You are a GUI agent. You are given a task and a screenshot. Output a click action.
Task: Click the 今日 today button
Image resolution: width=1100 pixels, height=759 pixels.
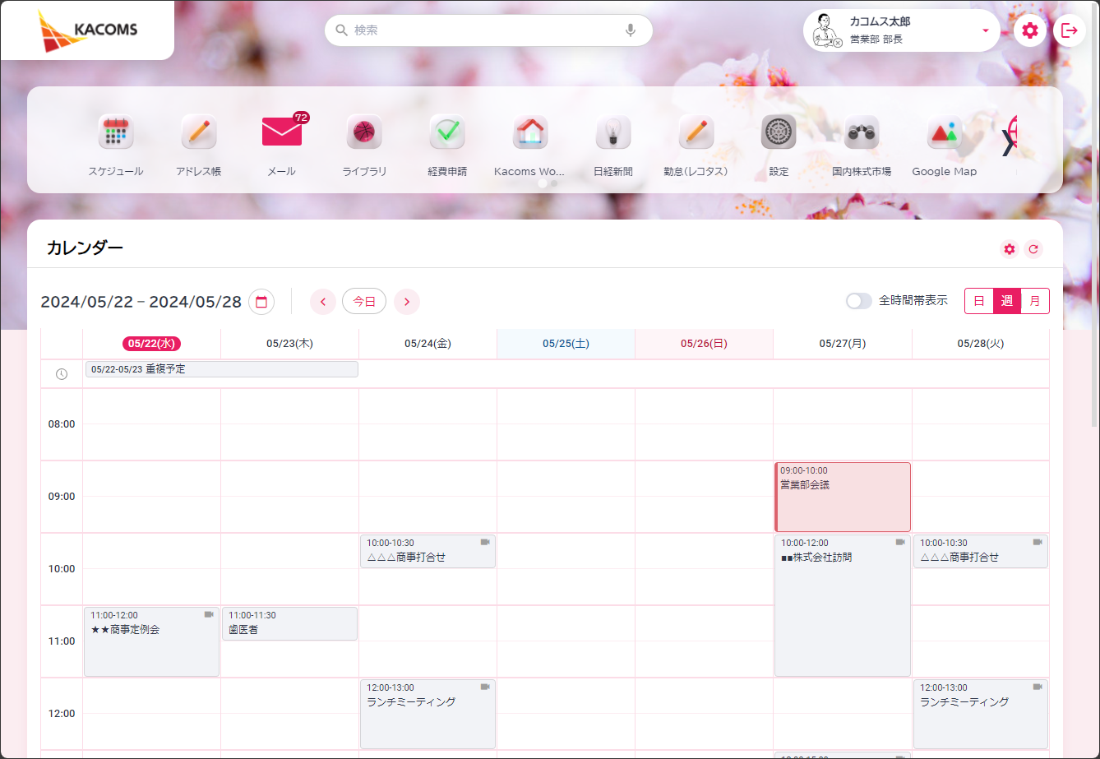click(364, 302)
